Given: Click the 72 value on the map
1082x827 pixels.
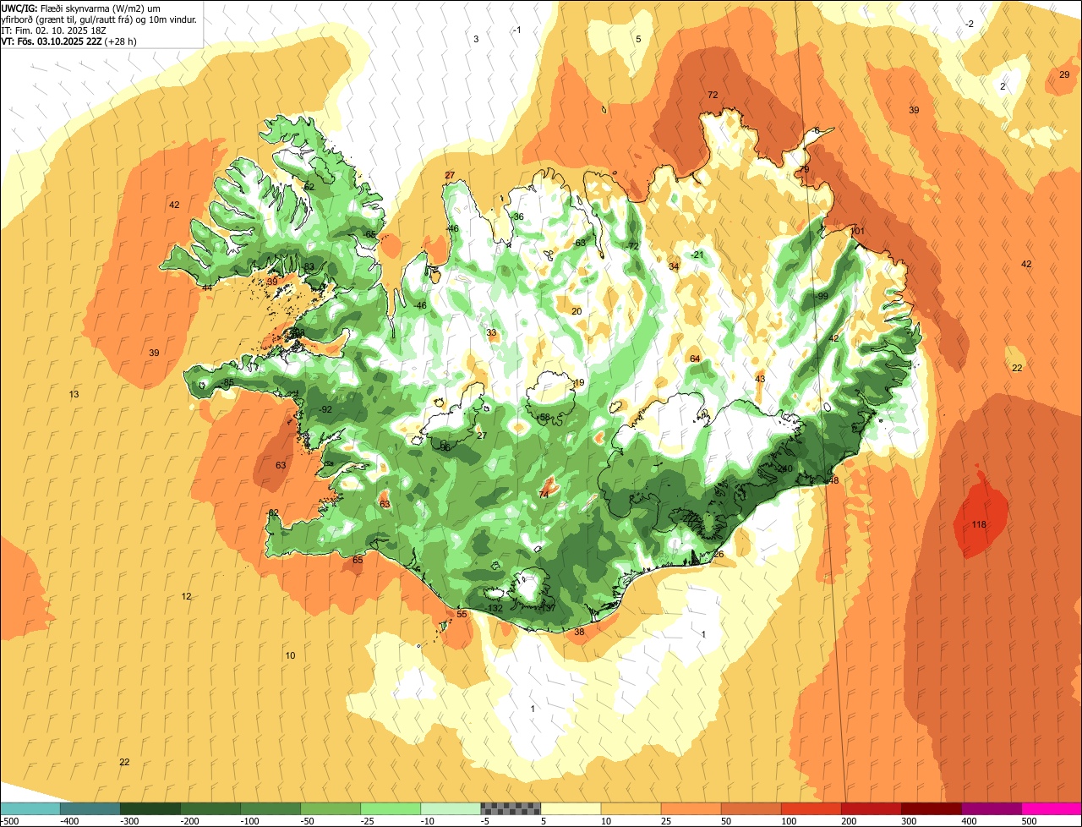Looking at the screenshot, I should click(713, 95).
